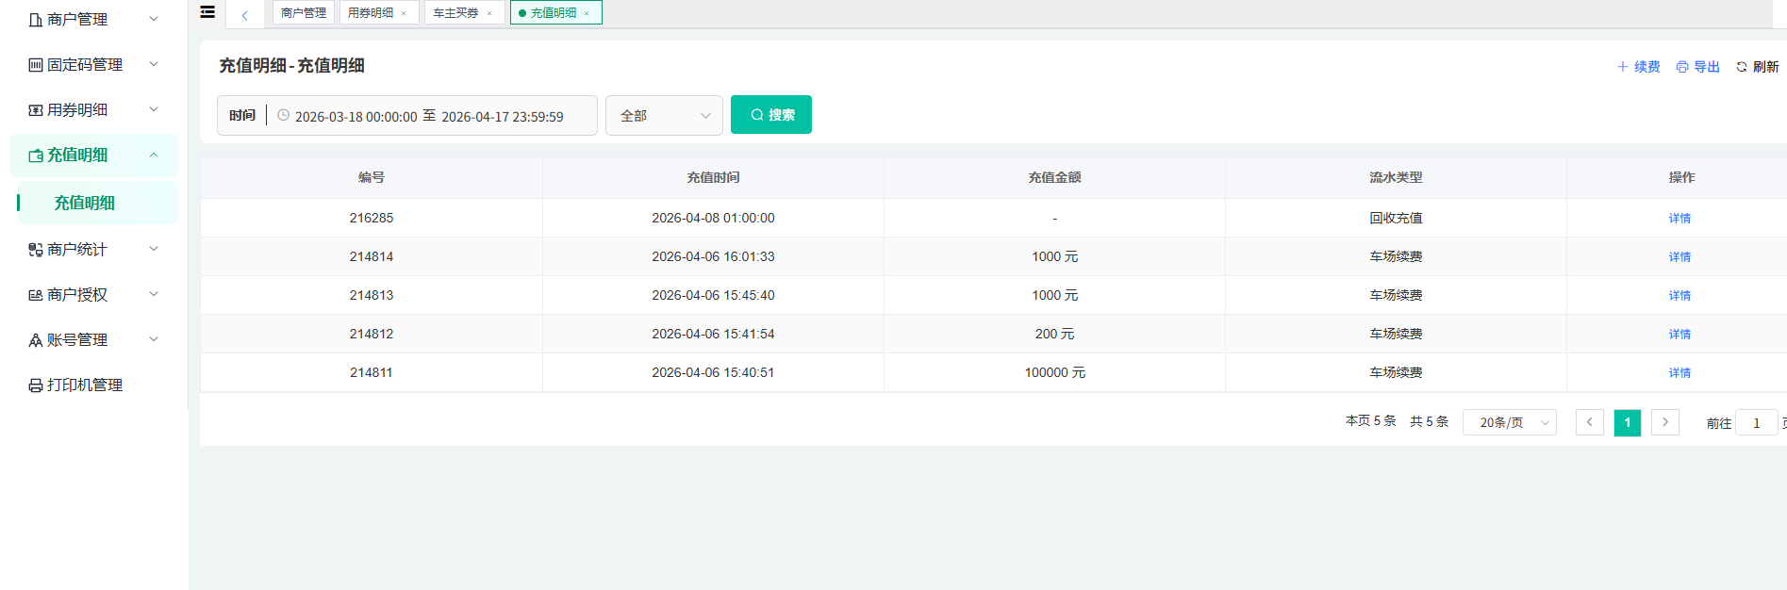Click the 100000 元 amount cell
The height and width of the screenshot is (590, 1787).
(1055, 372)
